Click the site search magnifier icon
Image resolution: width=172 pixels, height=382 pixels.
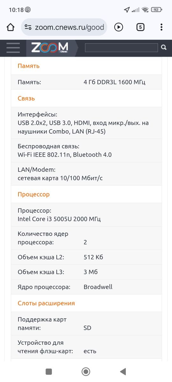pyautogui.click(x=164, y=47)
